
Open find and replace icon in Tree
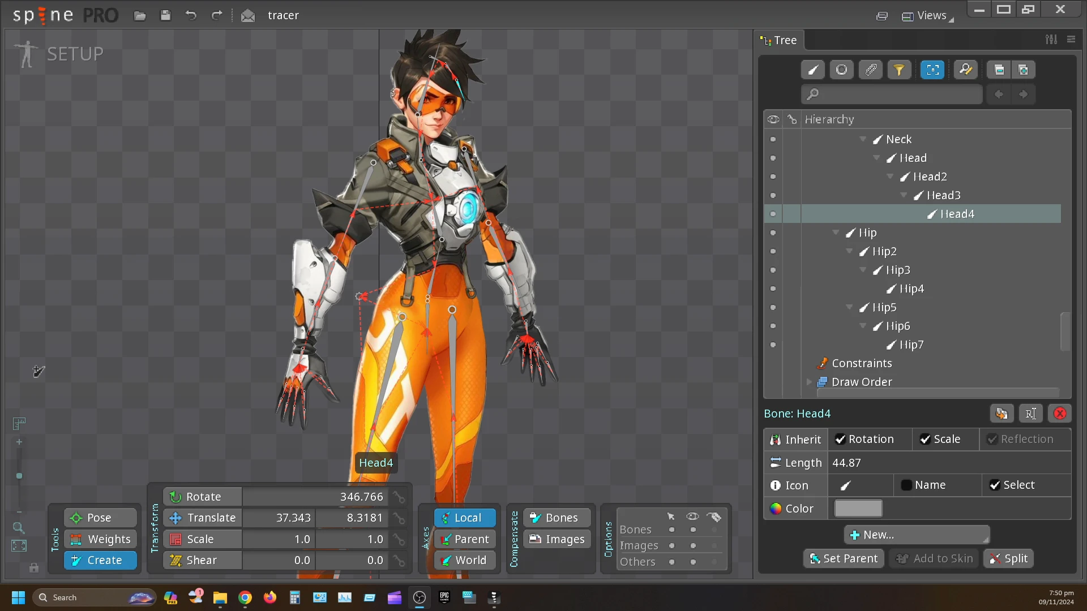click(x=965, y=70)
